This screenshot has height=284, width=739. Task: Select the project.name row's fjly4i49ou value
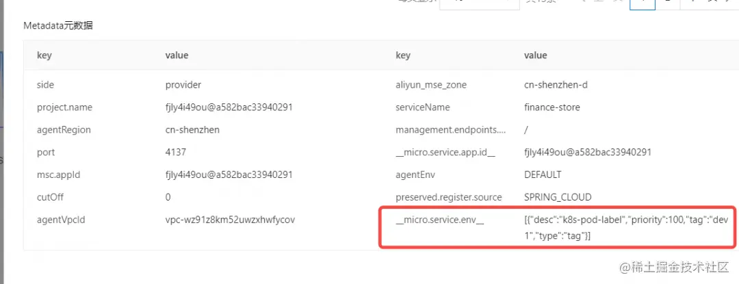(x=229, y=107)
